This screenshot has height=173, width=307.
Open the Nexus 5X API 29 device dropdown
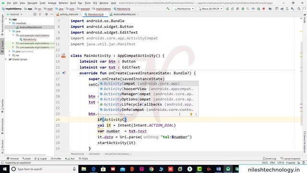click(x=210, y=9)
